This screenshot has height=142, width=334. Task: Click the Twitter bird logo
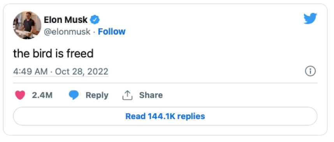click(x=310, y=19)
